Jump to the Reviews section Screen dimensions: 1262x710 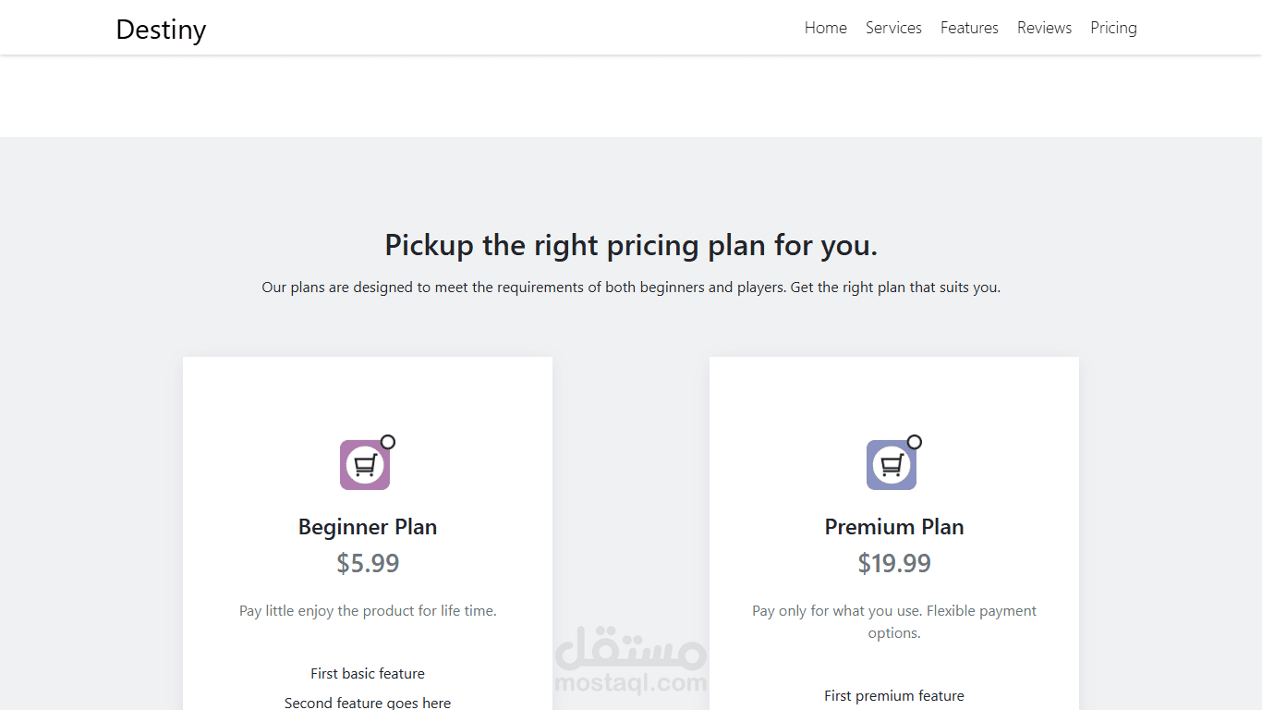tap(1044, 28)
